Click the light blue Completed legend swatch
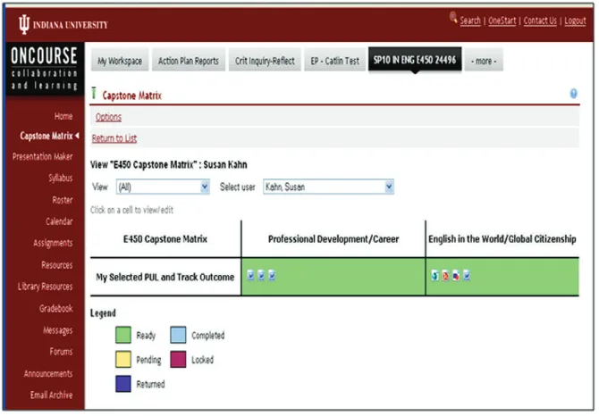This screenshot has width=599, height=416. point(178,335)
